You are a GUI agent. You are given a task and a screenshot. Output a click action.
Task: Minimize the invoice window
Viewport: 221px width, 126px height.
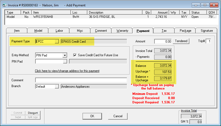[x=196, y=5]
